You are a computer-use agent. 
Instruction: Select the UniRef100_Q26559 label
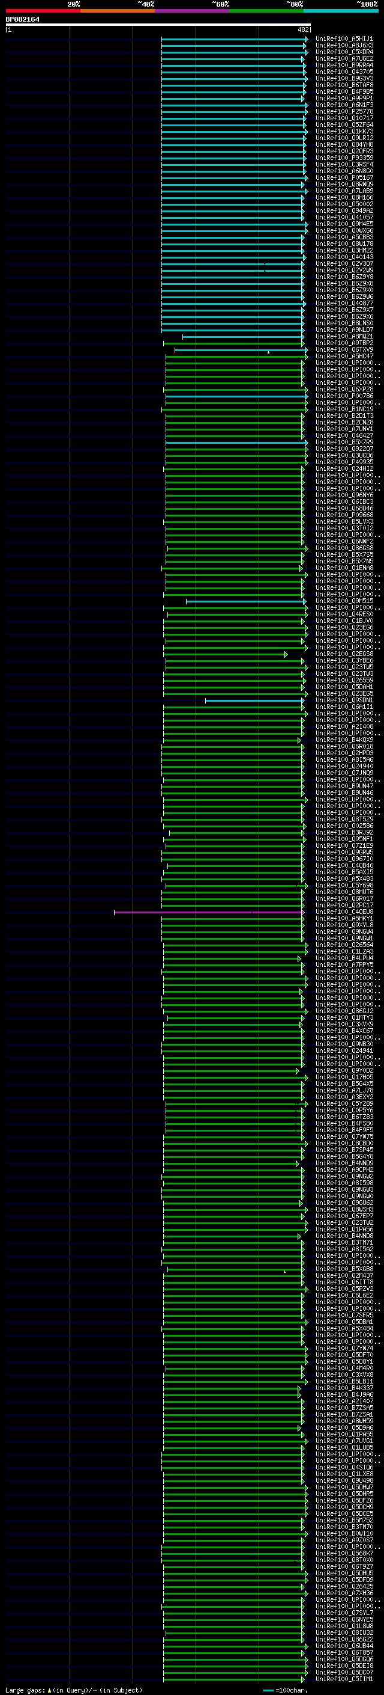coord(344,681)
